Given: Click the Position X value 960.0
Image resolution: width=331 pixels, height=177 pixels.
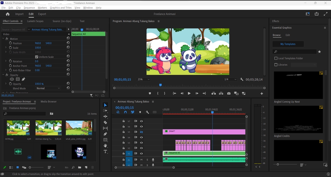Looking at the screenshot, I should pos(38,43).
